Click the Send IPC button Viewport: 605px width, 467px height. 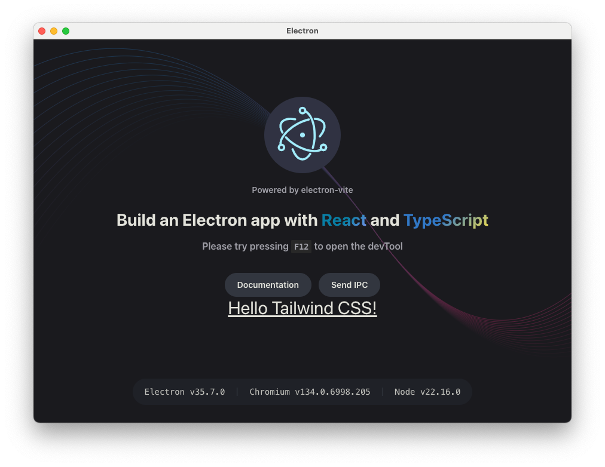pyautogui.click(x=349, y=285)
